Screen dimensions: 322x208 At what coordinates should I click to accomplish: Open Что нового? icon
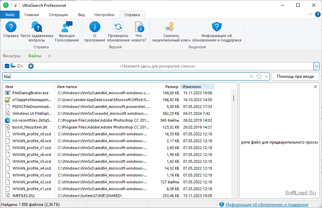pyautogui.click(x=139, y=27)
